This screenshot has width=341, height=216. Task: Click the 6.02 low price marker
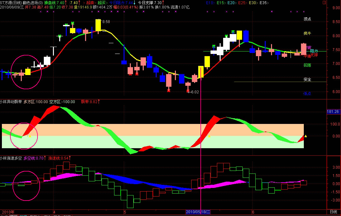tap(193, 92)
